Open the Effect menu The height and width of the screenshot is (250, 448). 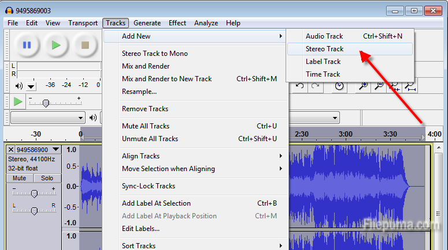point(177,23)
